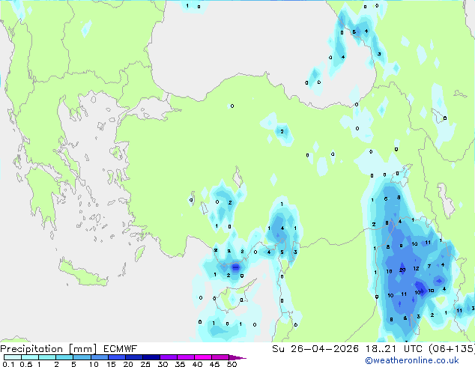Click the 20–25 mm legend color swatch
475x367 pixels.
click(134, 357)
